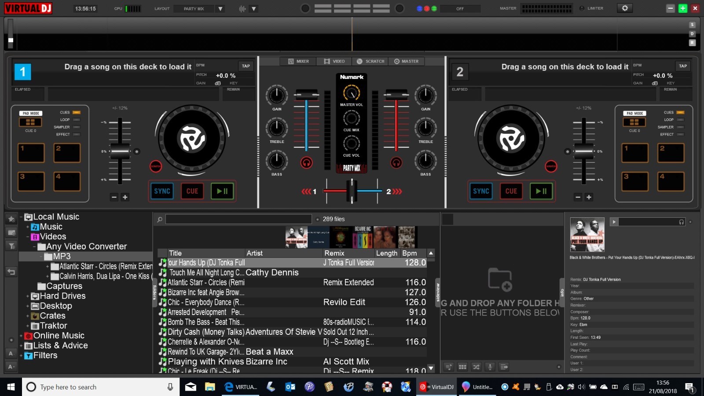Screen dimensions: 704x396
Task: Click the crossfader handle
Action: coord(352,191)
